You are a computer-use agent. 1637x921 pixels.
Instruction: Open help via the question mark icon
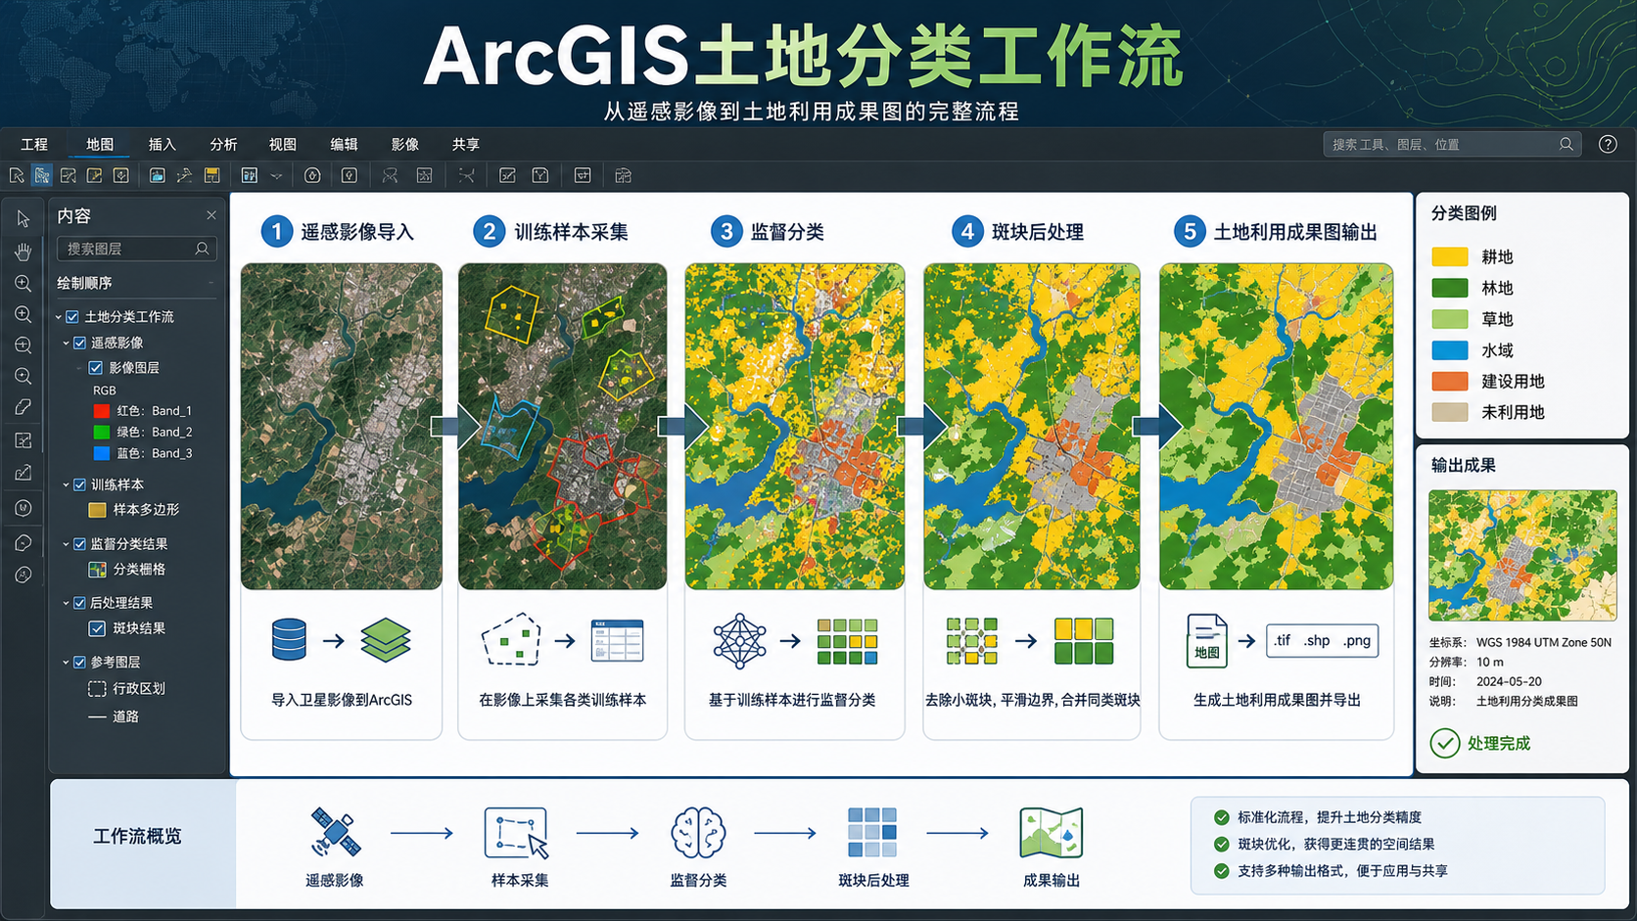[1608, 144]
